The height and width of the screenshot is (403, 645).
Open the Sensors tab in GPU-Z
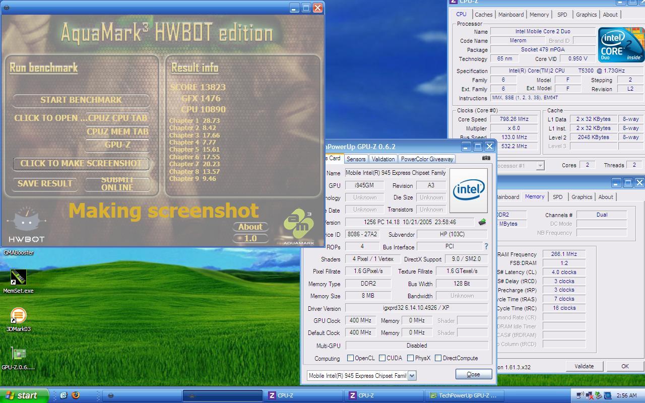[356, 159]
